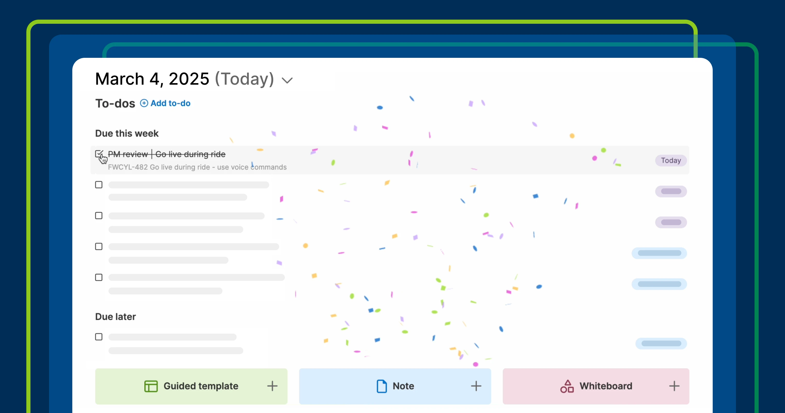Image resolution: width=785 pixels, height=413 pixels.
Task: Click the purple Today due-date tag
Action: click(671, 161)
